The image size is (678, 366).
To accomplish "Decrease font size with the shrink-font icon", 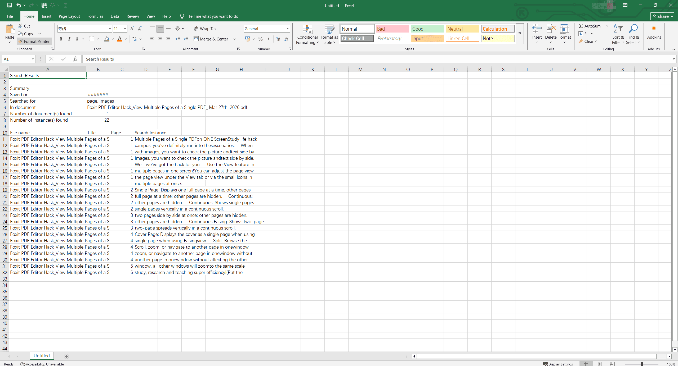I will point(140,29).
